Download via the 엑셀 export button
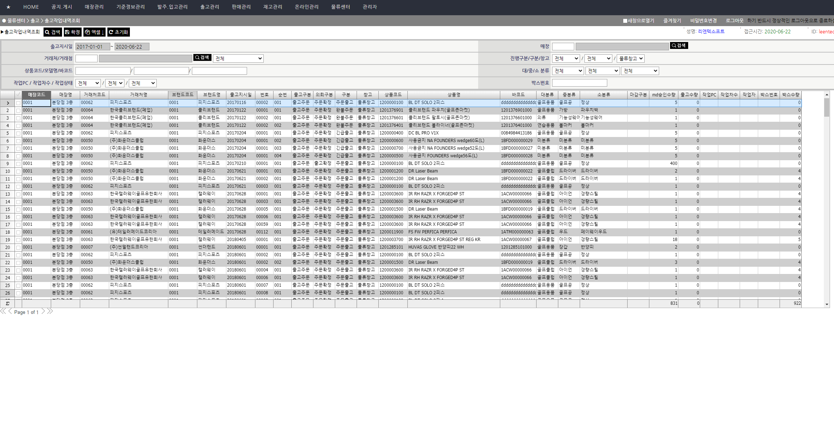 (x=94, y=32)
